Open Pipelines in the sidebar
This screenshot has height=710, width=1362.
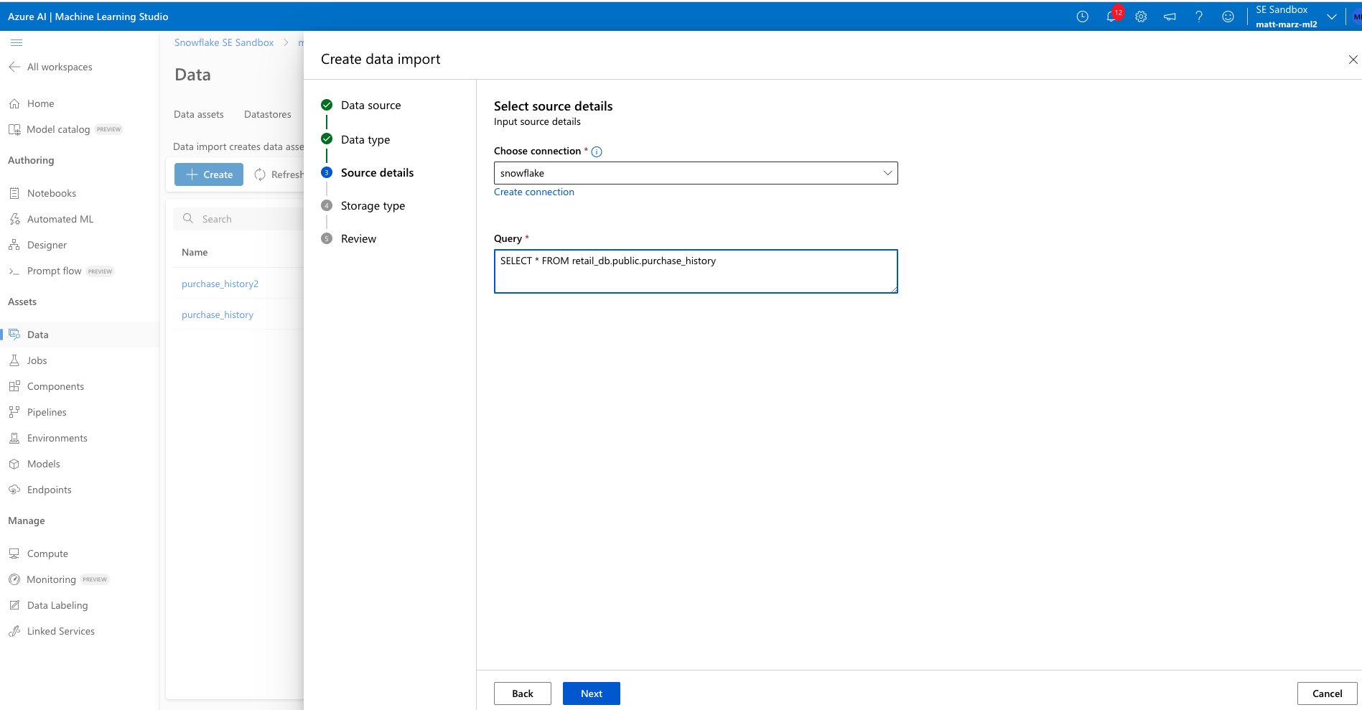(x=47, y=412)
